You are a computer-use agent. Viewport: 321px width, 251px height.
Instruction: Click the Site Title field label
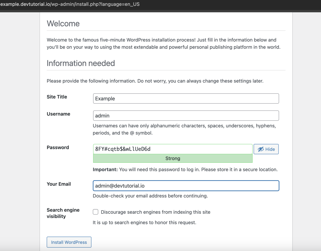57,97
